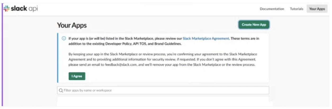Screen dimensions: 332x109
Task: Click the "By keeping your app" paragraph
Action: click(x=161, y=60)
